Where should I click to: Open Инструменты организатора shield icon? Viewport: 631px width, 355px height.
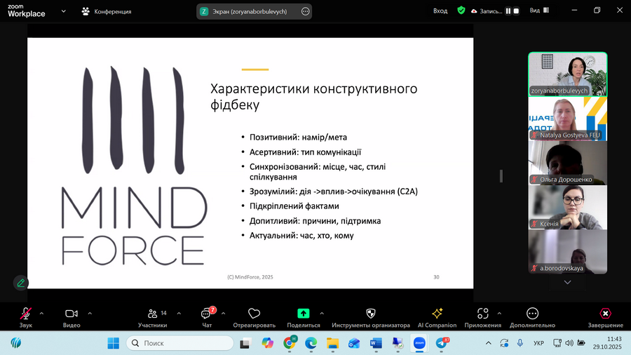(371, 314)
